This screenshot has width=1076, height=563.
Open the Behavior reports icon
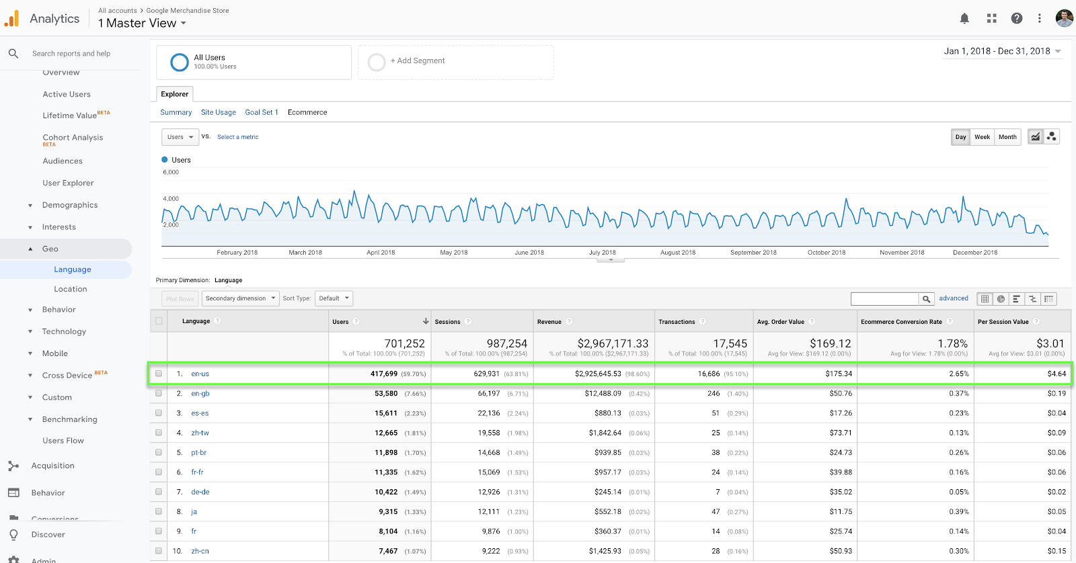pyautogui.click(x=13, y=492)
